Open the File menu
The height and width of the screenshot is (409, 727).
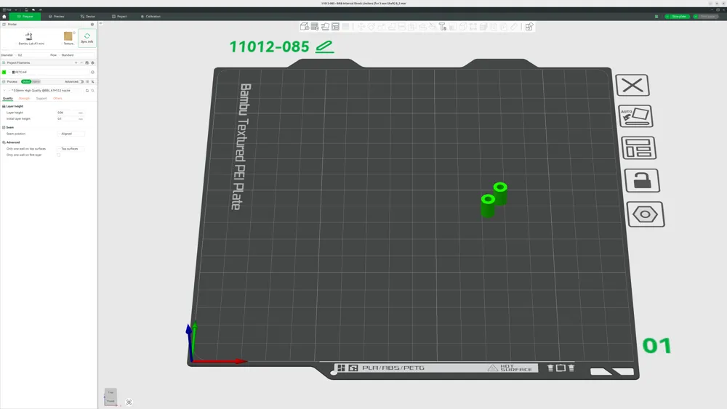7,9
